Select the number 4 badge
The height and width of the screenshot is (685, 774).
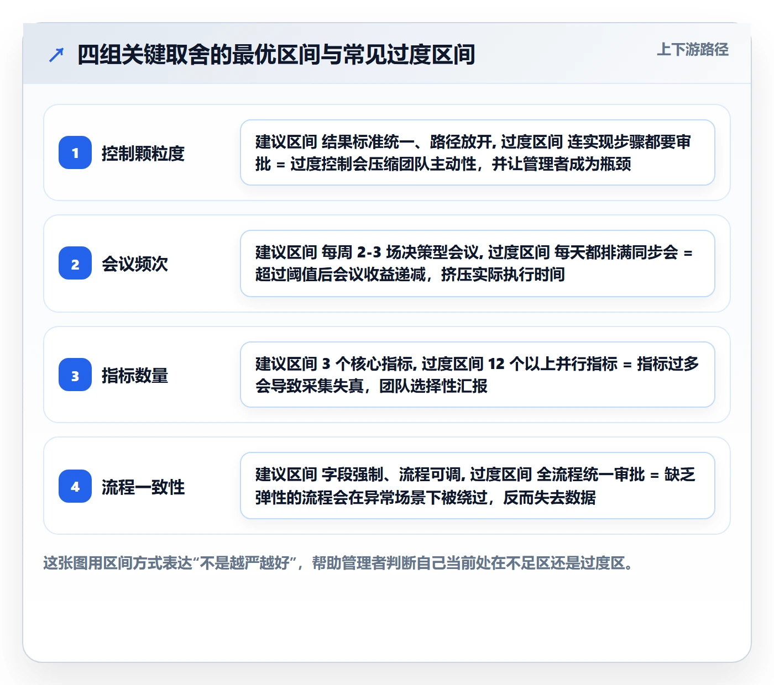coord(75,486)
